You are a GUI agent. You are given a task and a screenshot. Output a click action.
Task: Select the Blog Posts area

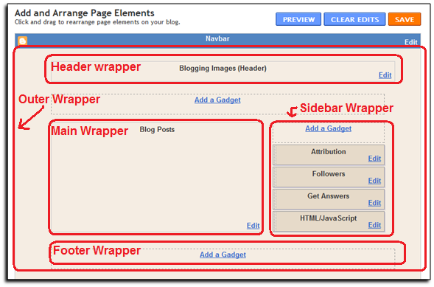pyautogui.click(x=156, y=177)
